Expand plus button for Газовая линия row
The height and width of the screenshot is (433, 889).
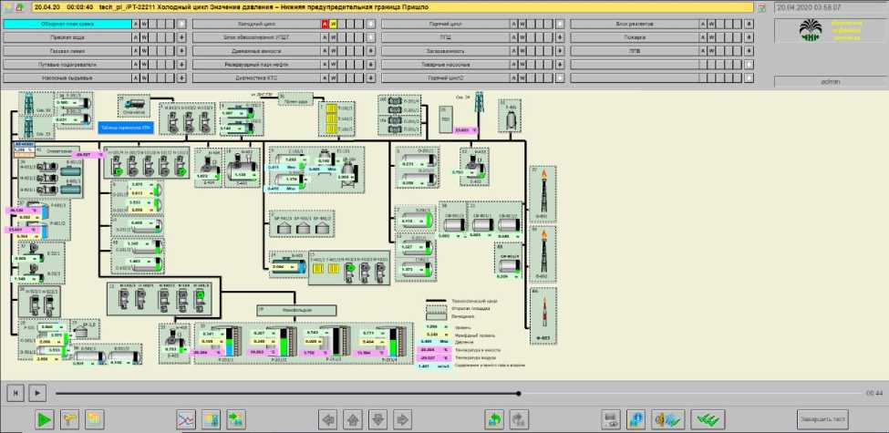[181, 51]
